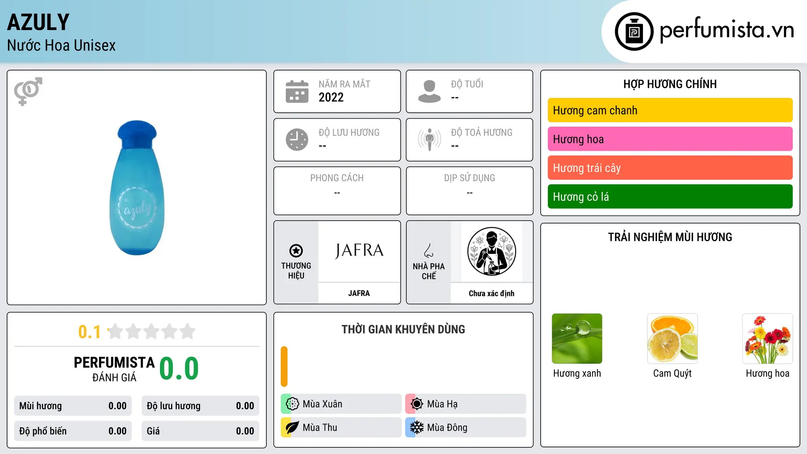
Task: Click the leaf icon for Mùa Thu
Action: [292, 428]
